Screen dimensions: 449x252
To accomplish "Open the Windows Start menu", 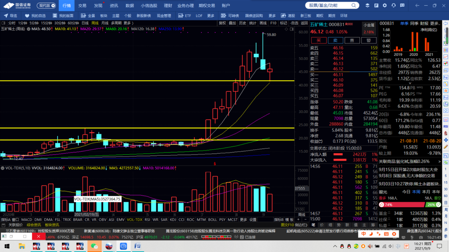I will pos(7,246).
